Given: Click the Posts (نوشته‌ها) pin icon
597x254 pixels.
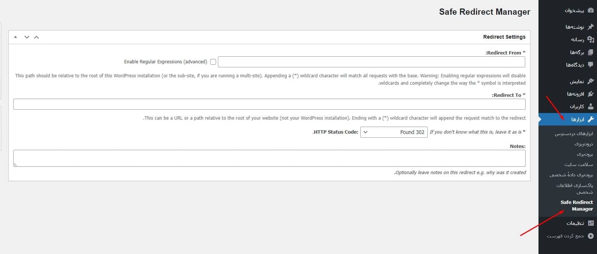Looking at the screenshot, I should (590, 27).
